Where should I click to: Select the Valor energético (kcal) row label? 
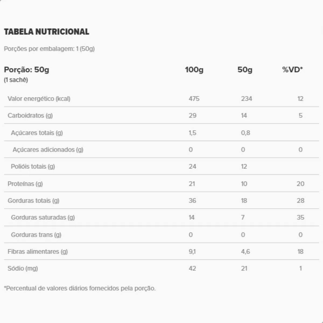click(x=39, y=99)
